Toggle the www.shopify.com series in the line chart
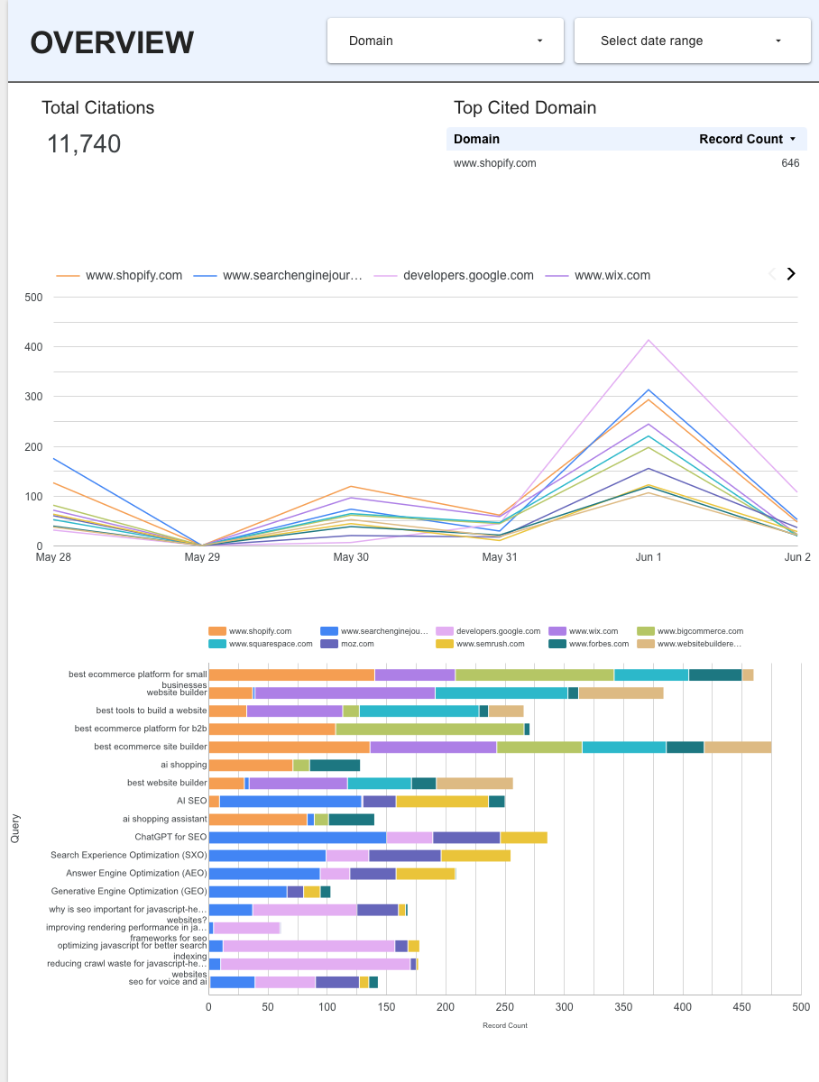Viewport: 819px width, 1082px height. click(x=122, y=275)
